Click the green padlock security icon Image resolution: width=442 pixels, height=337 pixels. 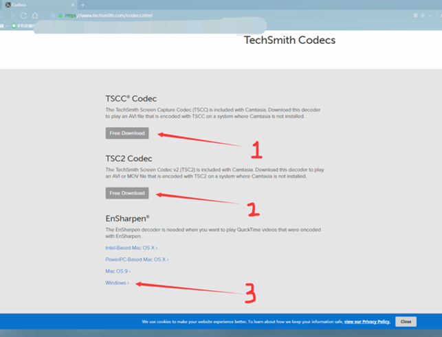pos(60,16)
